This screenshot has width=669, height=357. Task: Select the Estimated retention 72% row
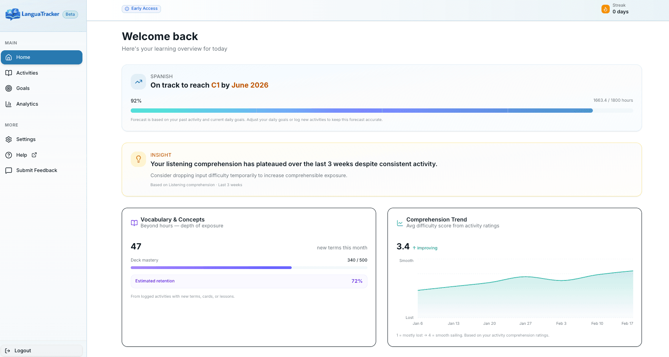[249, 281]
